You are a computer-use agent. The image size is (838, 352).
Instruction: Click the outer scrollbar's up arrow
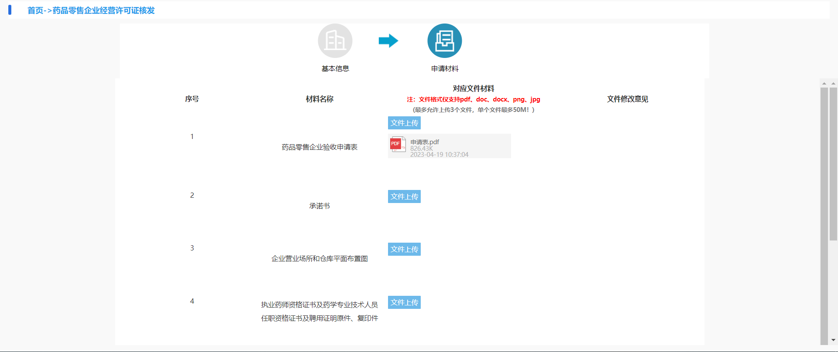833,83
